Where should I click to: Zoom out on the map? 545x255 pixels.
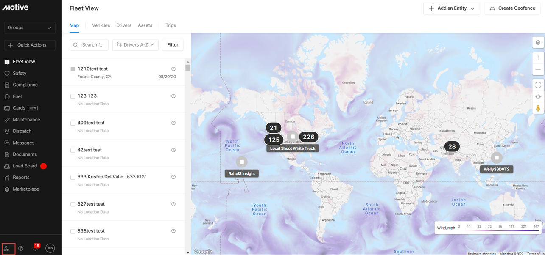coord(538,70)
